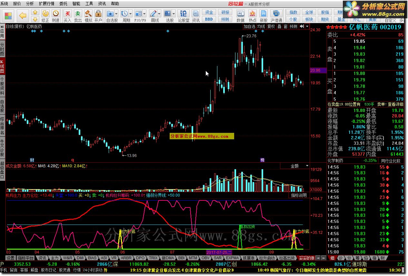The width and height of the screenshot is (408, 276).
Task: Open dropdown arrow next to 周期
Action: coord(130,14)
